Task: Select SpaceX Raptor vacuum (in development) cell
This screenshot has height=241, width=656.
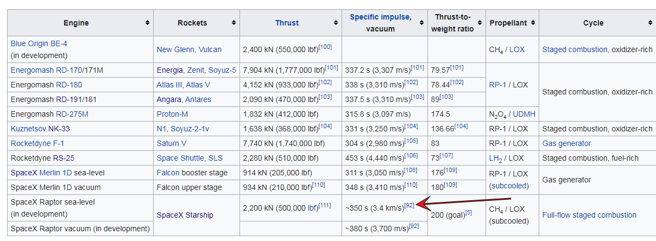Action: [x=80, y=229]
